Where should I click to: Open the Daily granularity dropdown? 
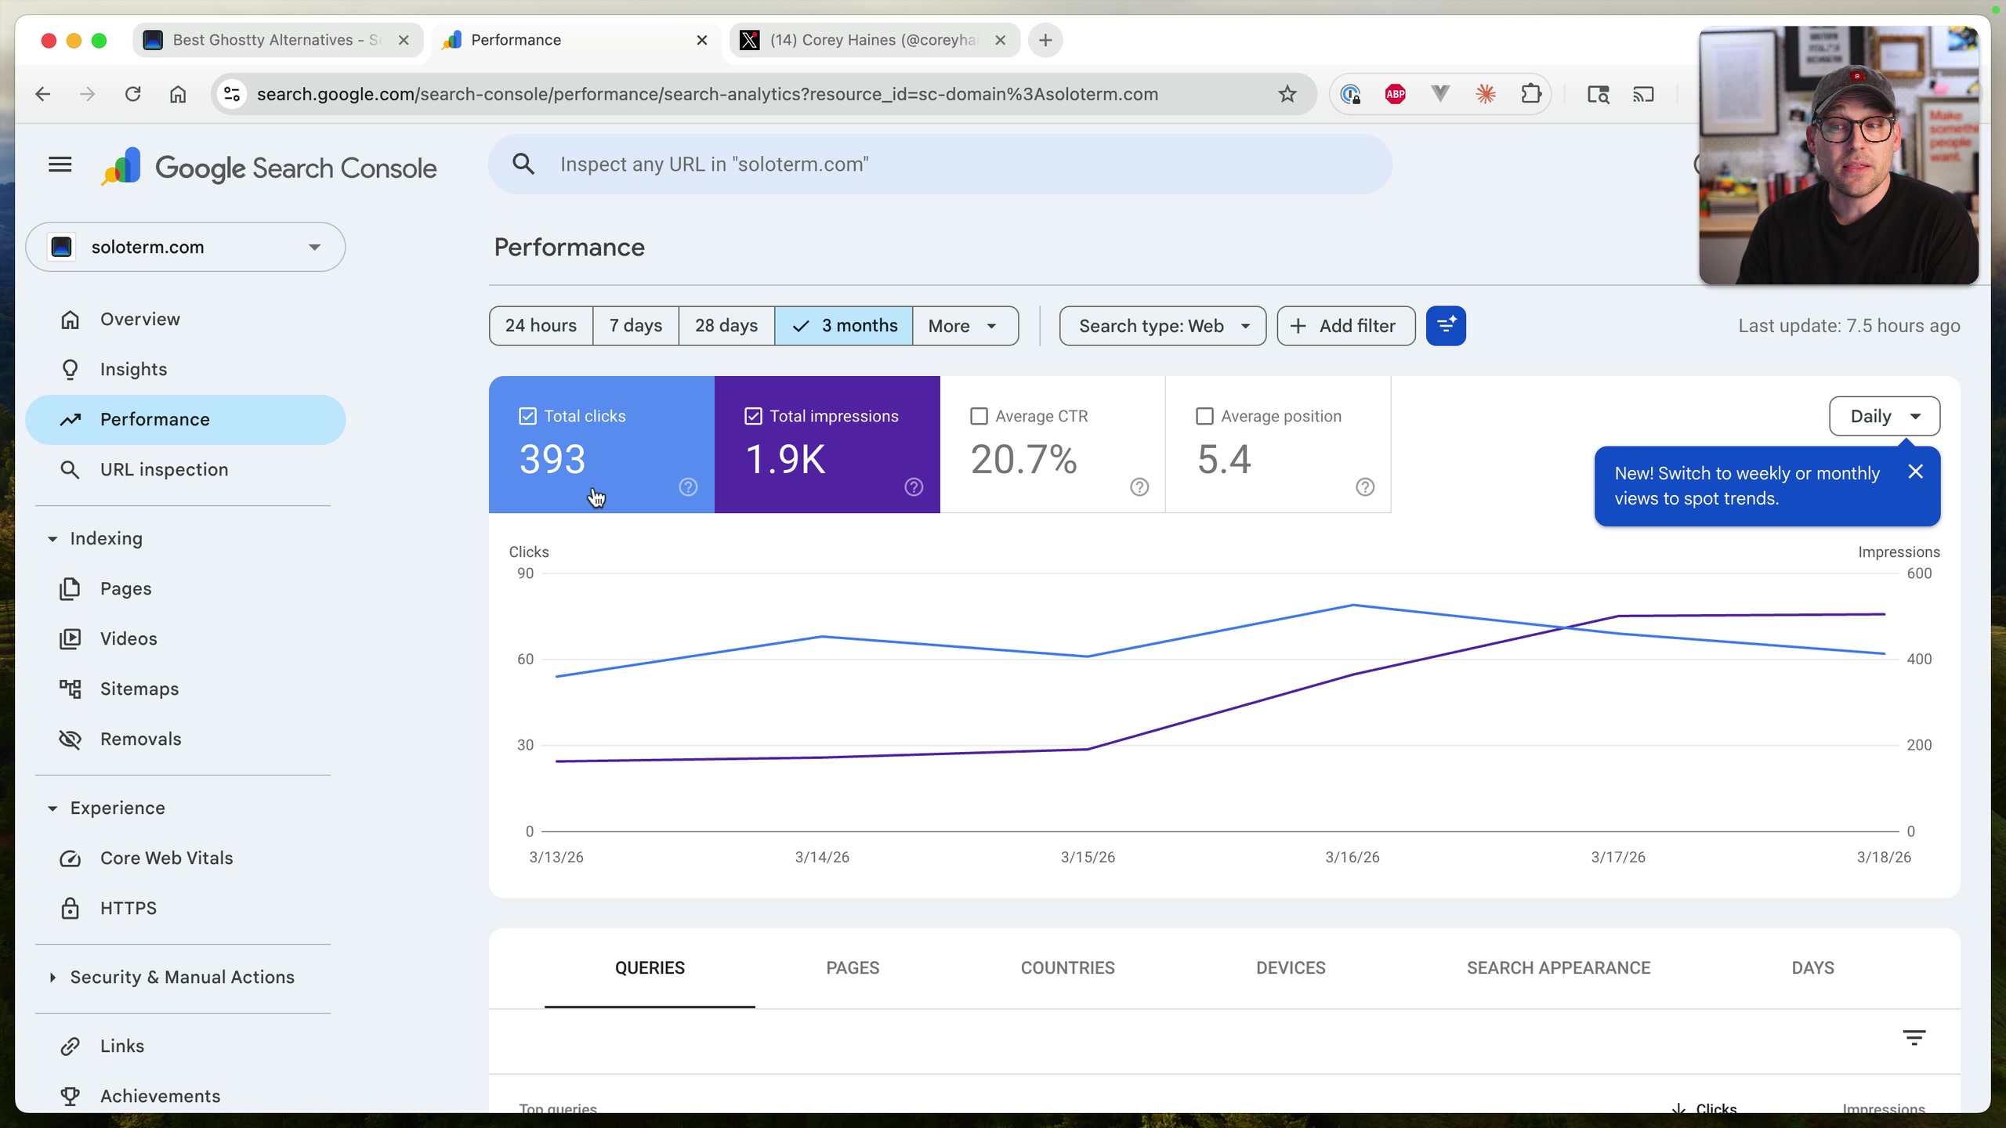pos(1885,416)
